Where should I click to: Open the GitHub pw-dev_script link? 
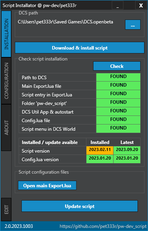coord(103,226)
